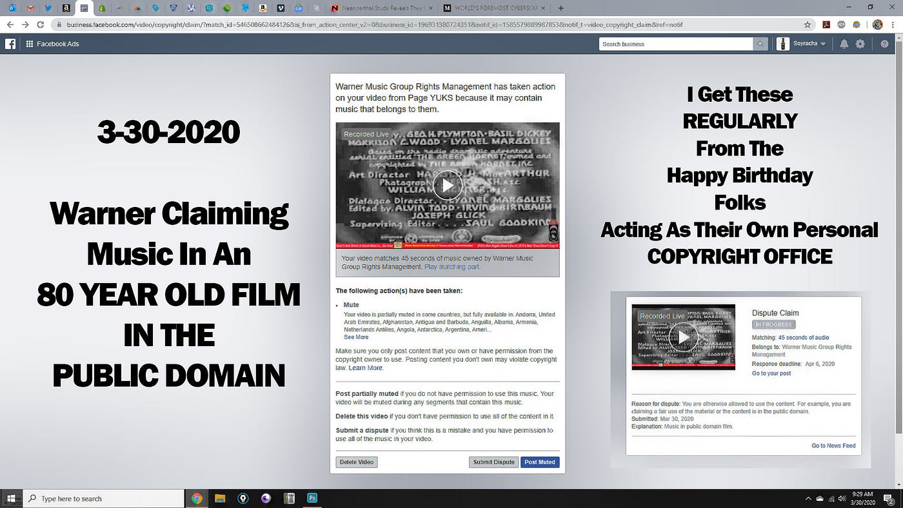Screen dimensions: 903x508
Task: Open Chrome from the taskbar
Action: point(197,498)
